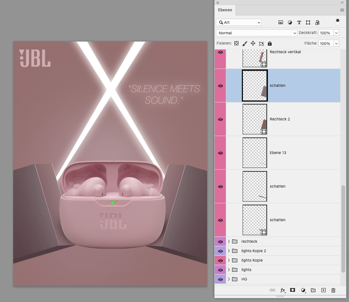Click the lock all icon next to Fixieren

point(270,43)
